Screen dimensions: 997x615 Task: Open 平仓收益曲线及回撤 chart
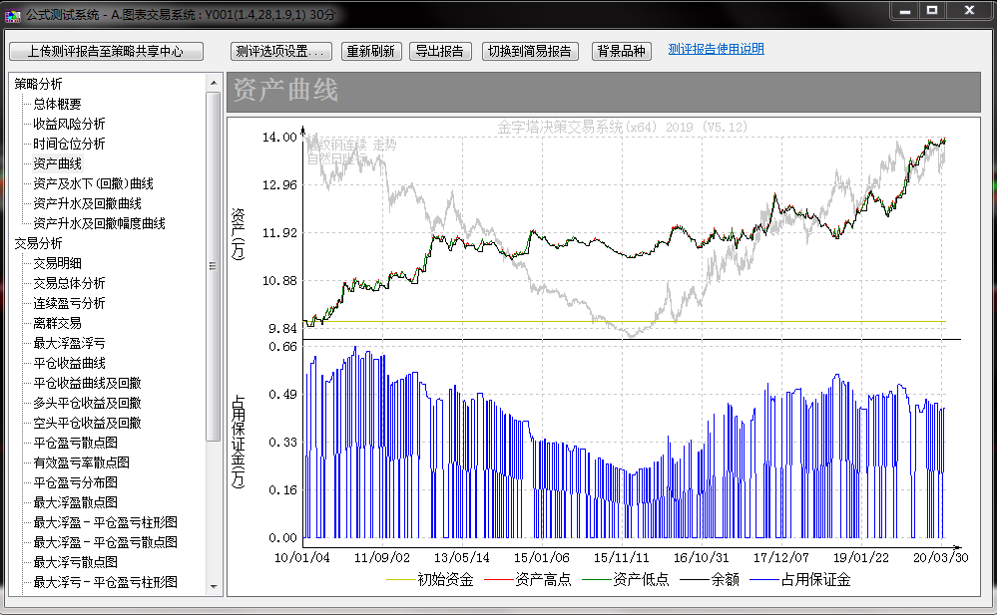(x=87, y=383)
